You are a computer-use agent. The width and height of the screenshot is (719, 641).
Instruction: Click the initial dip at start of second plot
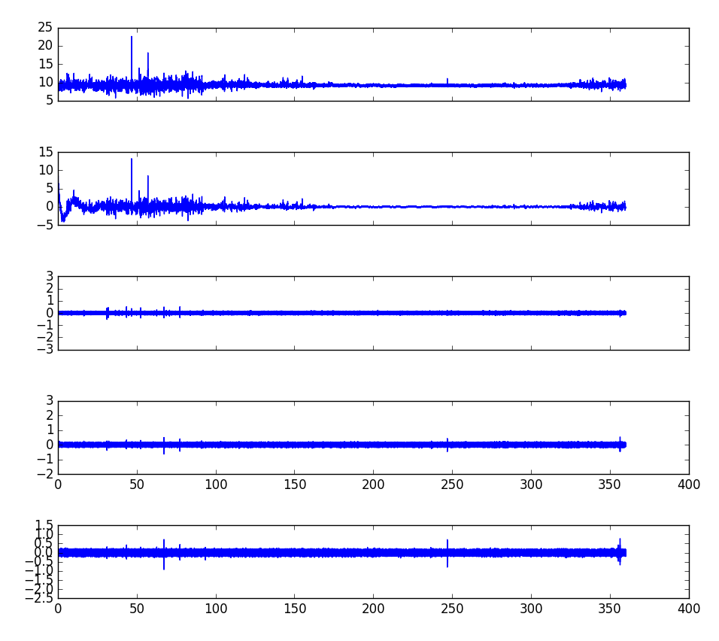pos(63,219)
